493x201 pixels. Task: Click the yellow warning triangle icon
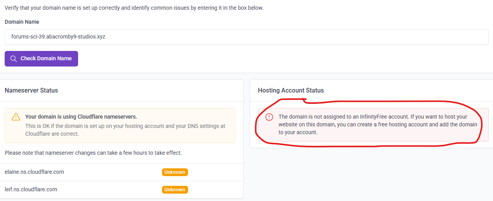click(16, 117)
